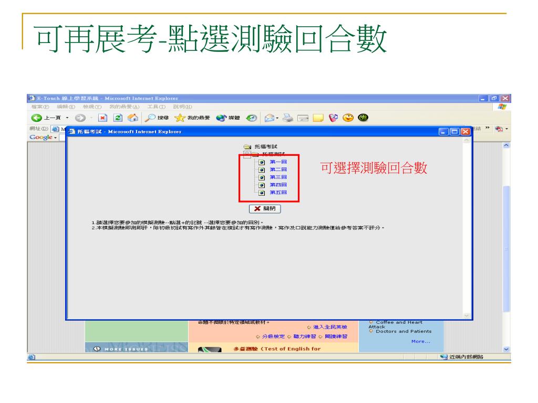Click the Coffee and Heart Attack link
The height and width of the screenshot is (403, 538).
396,324
